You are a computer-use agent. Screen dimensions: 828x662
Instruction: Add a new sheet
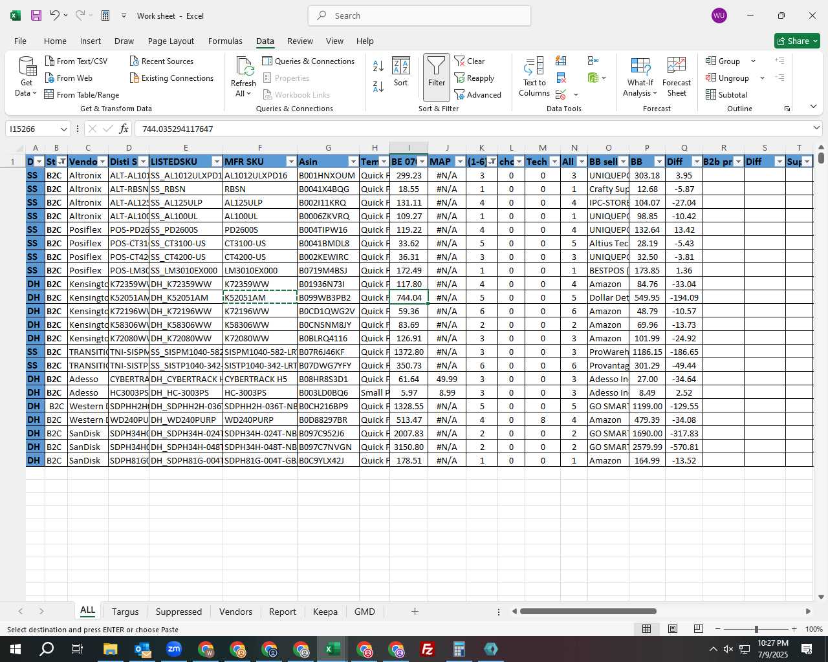click(415, 612)
